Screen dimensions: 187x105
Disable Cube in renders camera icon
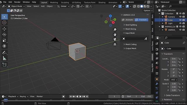[x=184, y=20]
